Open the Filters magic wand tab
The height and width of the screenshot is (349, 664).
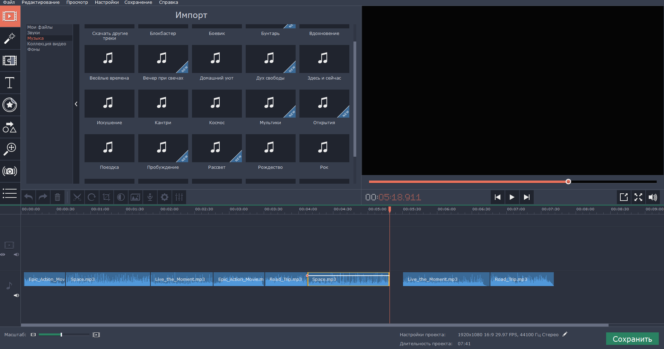[x=10, y=38]
